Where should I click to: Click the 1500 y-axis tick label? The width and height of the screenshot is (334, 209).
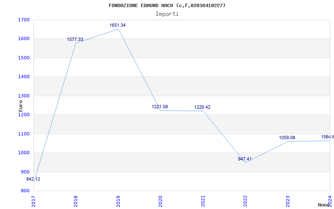tap(24, 58)
